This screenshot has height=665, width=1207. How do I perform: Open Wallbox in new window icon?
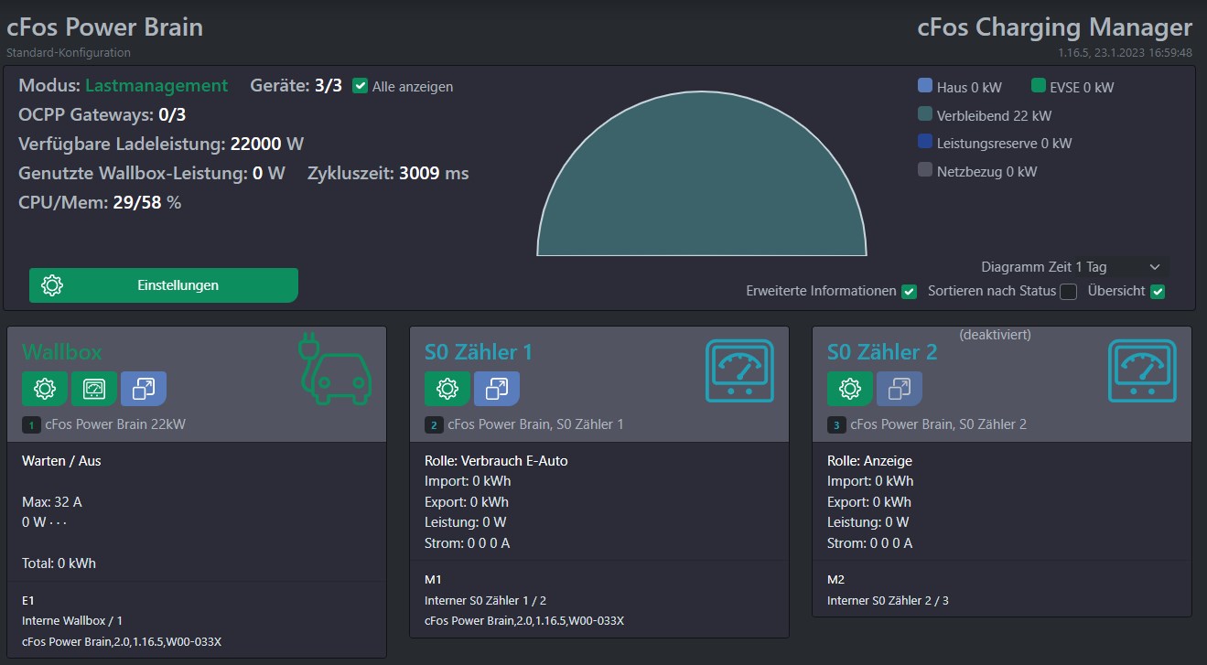144,389
